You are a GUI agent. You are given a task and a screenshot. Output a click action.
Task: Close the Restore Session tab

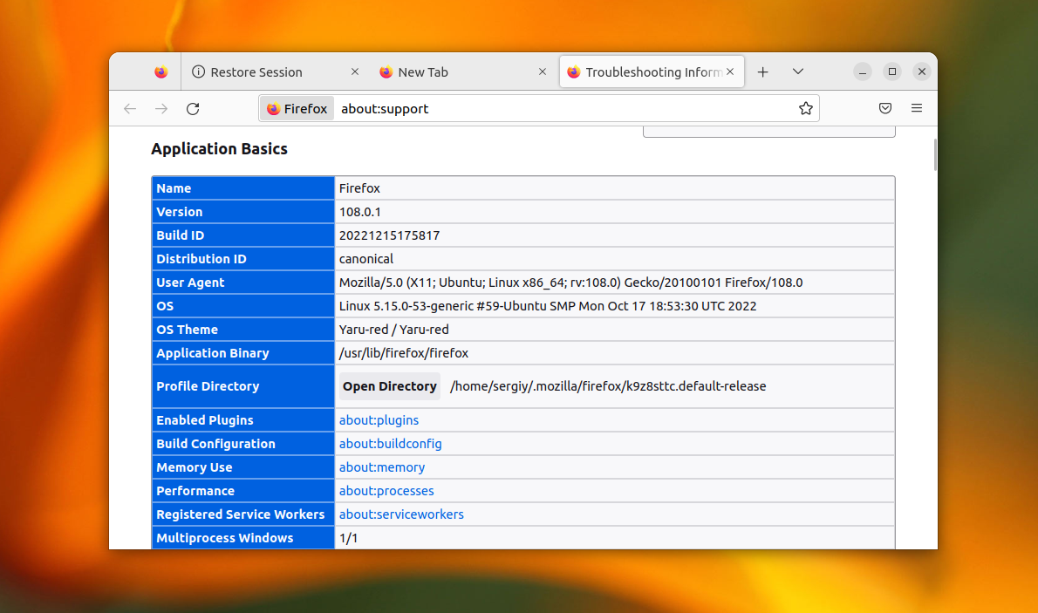(354, 72)
